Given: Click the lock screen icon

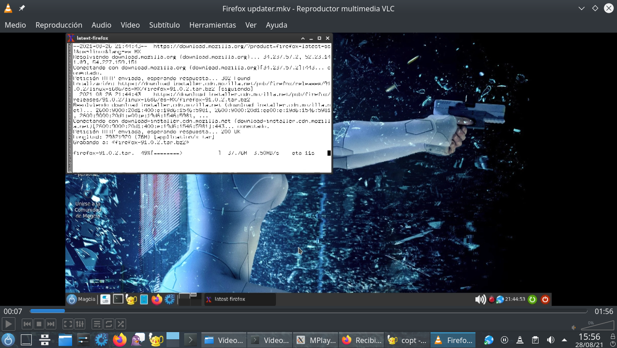Looking at the screenshot, I should click(x=612, y=336).
